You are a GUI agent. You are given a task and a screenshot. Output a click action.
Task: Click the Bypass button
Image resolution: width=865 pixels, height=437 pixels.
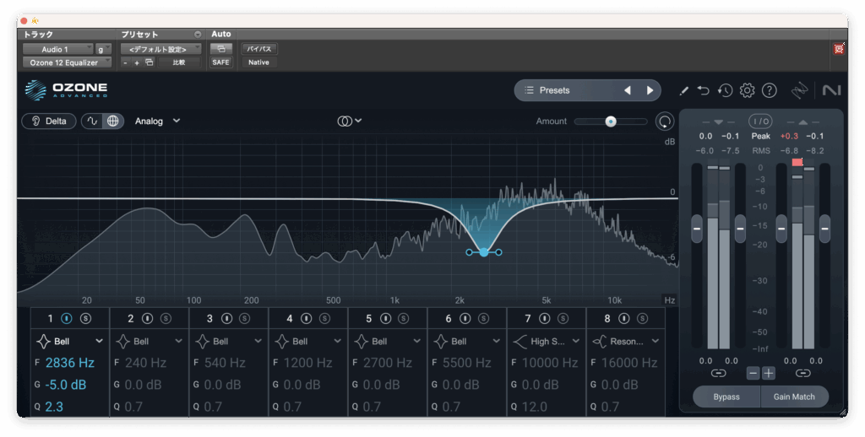click(726, 397)
